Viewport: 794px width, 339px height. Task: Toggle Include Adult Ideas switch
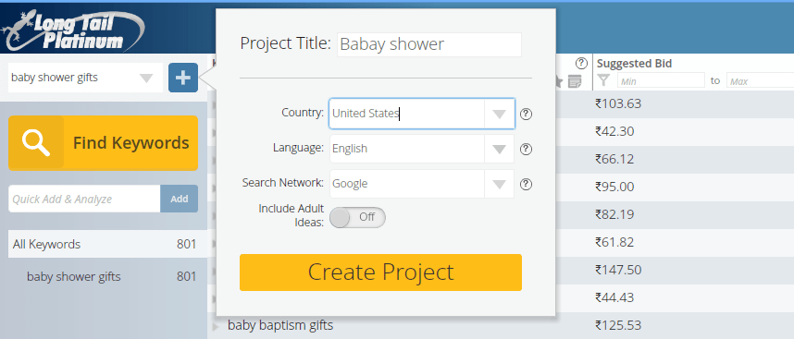pyautogui.click(x=357, y=217)
